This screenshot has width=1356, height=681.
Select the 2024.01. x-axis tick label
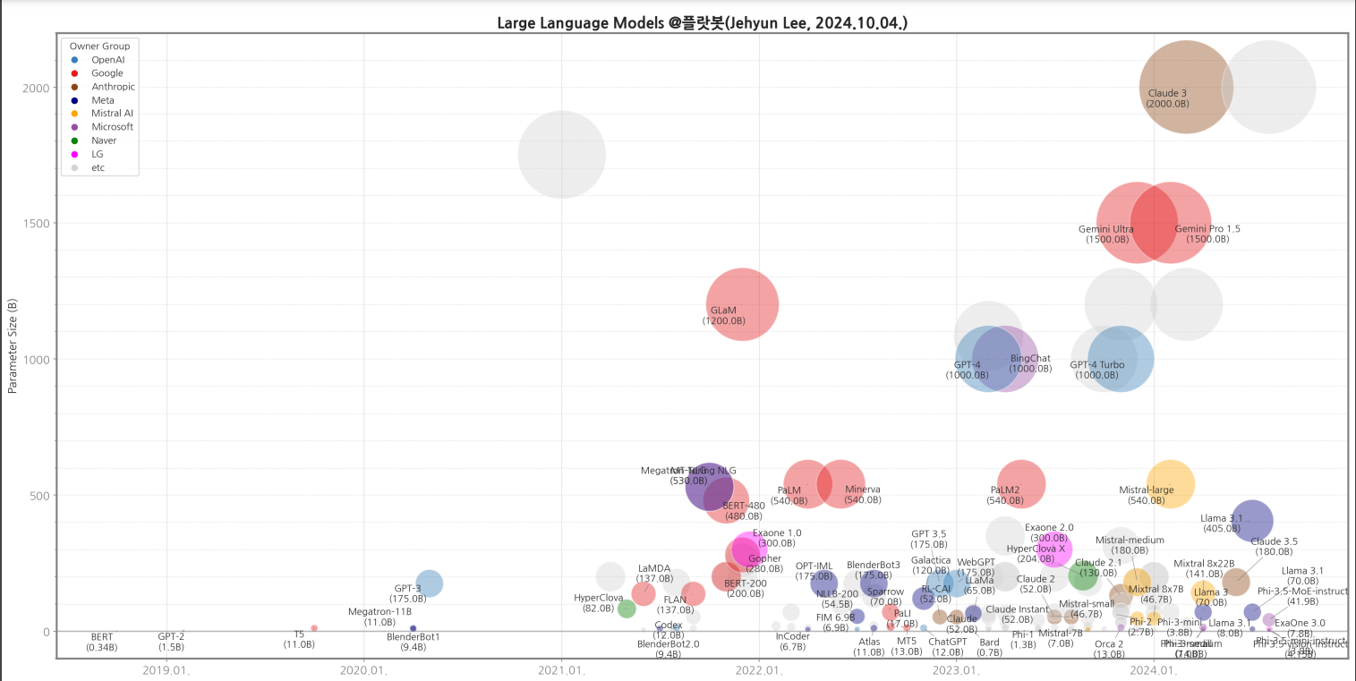(x=1154, y=670)
